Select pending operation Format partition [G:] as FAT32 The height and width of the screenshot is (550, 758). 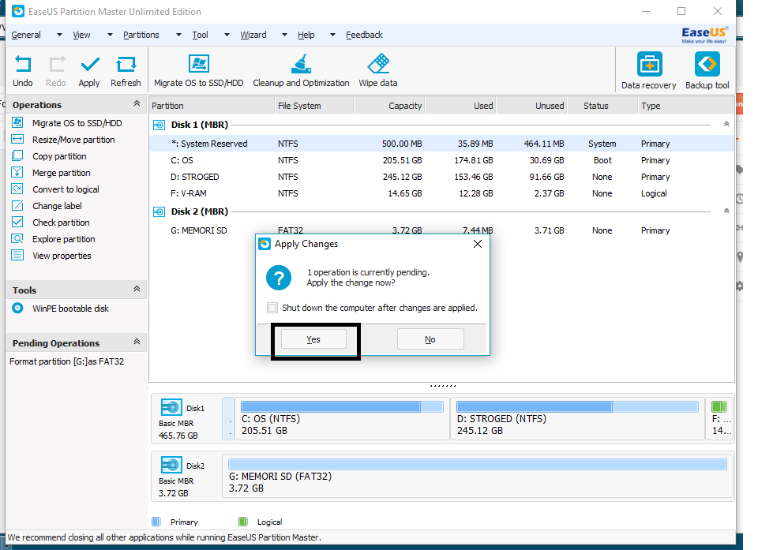66,361
